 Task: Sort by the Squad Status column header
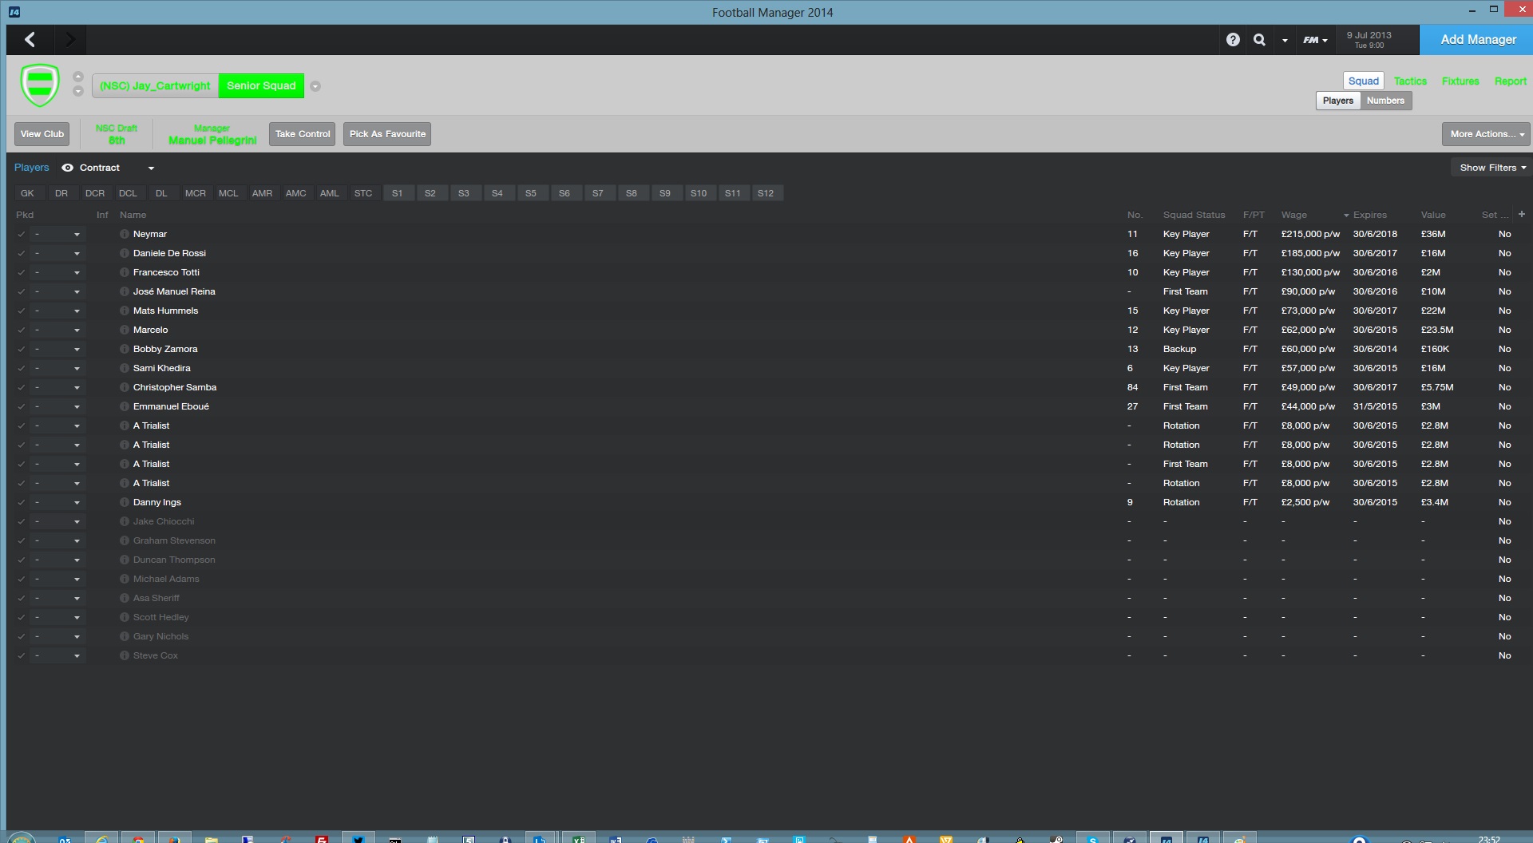tap(1194, 215)
